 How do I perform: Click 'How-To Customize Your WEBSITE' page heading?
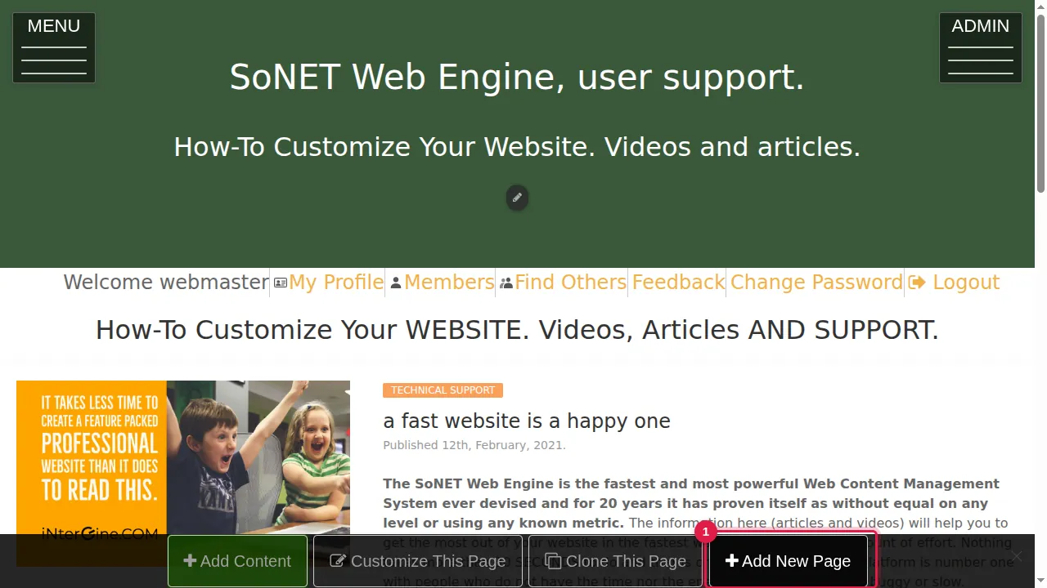[x=517, y=330]
